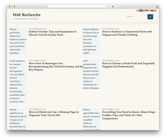Choose the Spanish flag language icon
166x140 pixels.
pyautogui.click(x=144, y=11)
